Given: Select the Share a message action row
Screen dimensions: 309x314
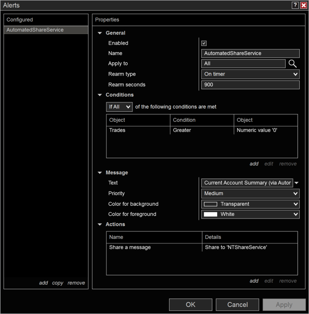Looking at the screenshot, I should click(202, 247).
